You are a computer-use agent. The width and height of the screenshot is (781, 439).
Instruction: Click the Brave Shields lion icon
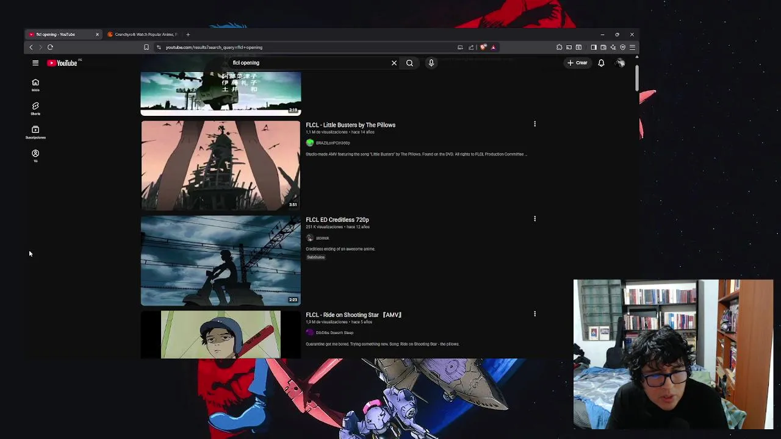tap(483, 47)
